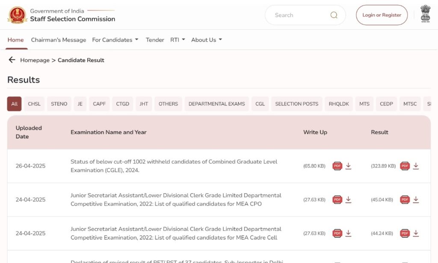The width and height of the screenshot is (438, 263).
Task: Open Chairman's Message page
Action: (x=58, y=40)
